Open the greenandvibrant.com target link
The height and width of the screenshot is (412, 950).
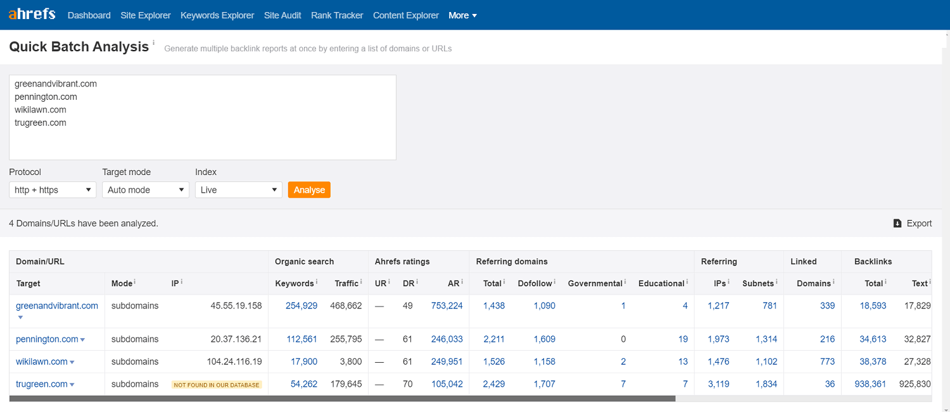(x=57, y=306)
